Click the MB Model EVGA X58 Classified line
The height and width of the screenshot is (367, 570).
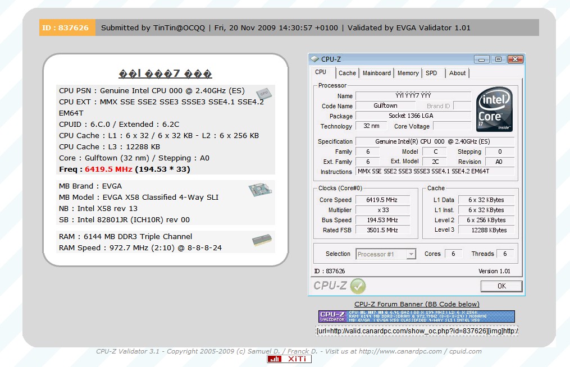click(x=139, y=198)
